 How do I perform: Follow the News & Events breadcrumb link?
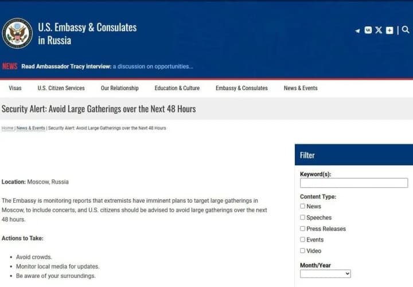[x=30, y=128]
